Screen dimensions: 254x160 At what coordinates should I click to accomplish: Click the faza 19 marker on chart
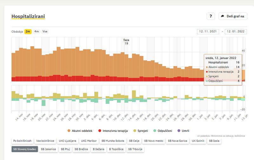(126, 42)
